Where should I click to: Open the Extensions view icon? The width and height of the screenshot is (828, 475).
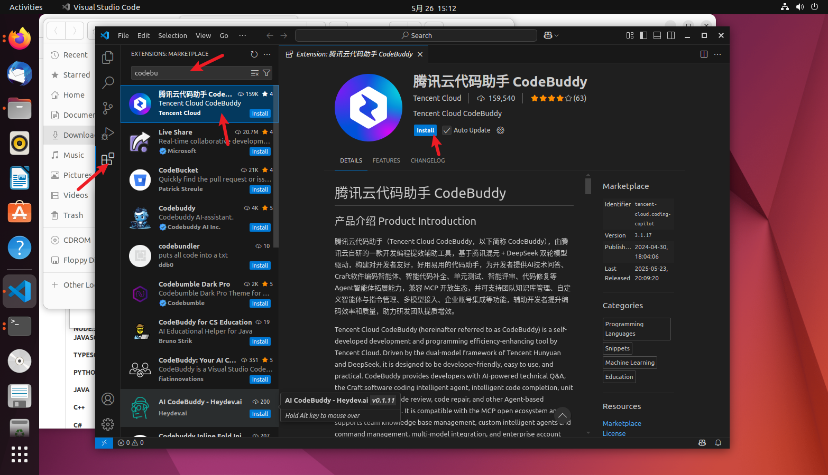[108, 158]
